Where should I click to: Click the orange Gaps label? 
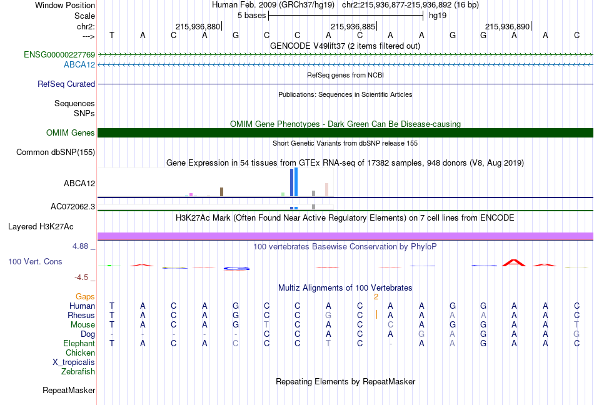(85, 296)
